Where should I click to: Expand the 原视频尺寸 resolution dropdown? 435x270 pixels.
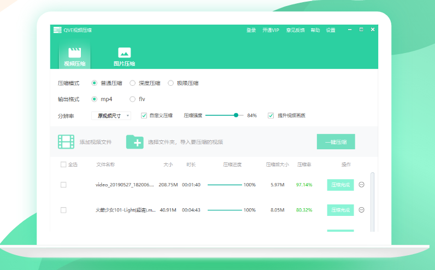pos(111,116)
